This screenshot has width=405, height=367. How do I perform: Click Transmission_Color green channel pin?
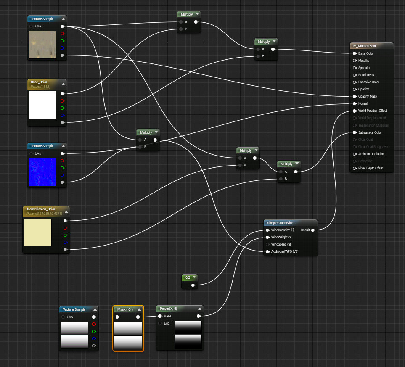pyautogui.click(x=65, y=235)
